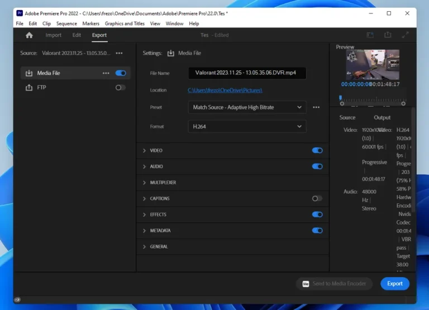Click the Creative Cloud status icon
This screenshot has height=310, width=429.
click(17, 299)
